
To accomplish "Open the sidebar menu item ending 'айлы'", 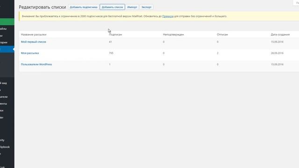I will (x=3, y=28).
